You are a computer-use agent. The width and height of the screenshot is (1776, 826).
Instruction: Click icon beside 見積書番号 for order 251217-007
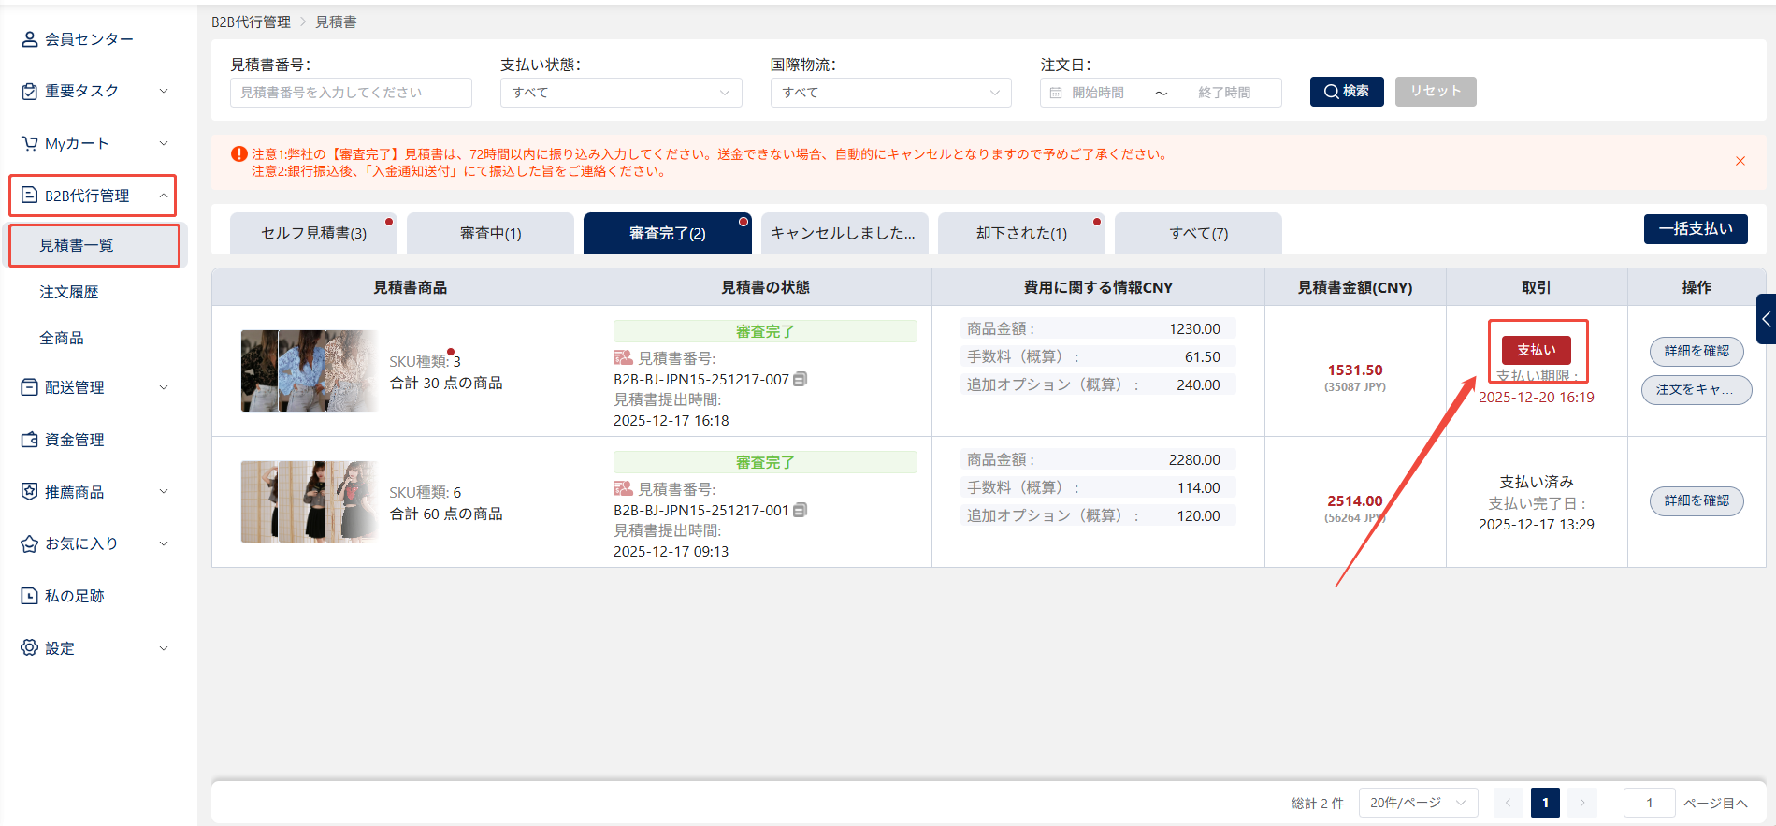tap(623, 357)
